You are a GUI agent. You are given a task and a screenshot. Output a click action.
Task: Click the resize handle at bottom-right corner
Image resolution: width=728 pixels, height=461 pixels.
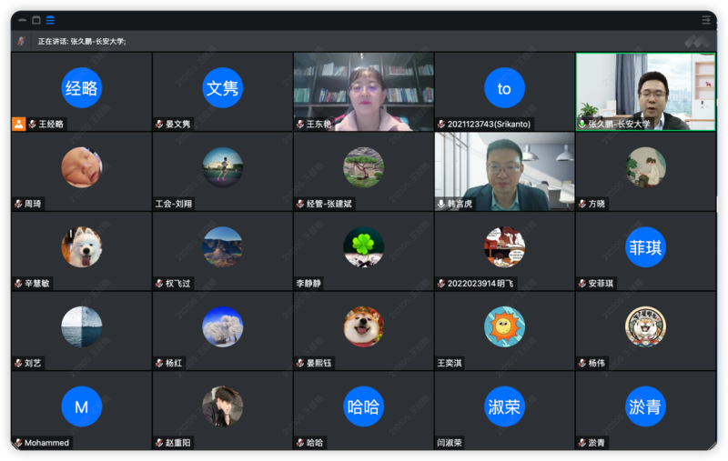coord(713,445)
